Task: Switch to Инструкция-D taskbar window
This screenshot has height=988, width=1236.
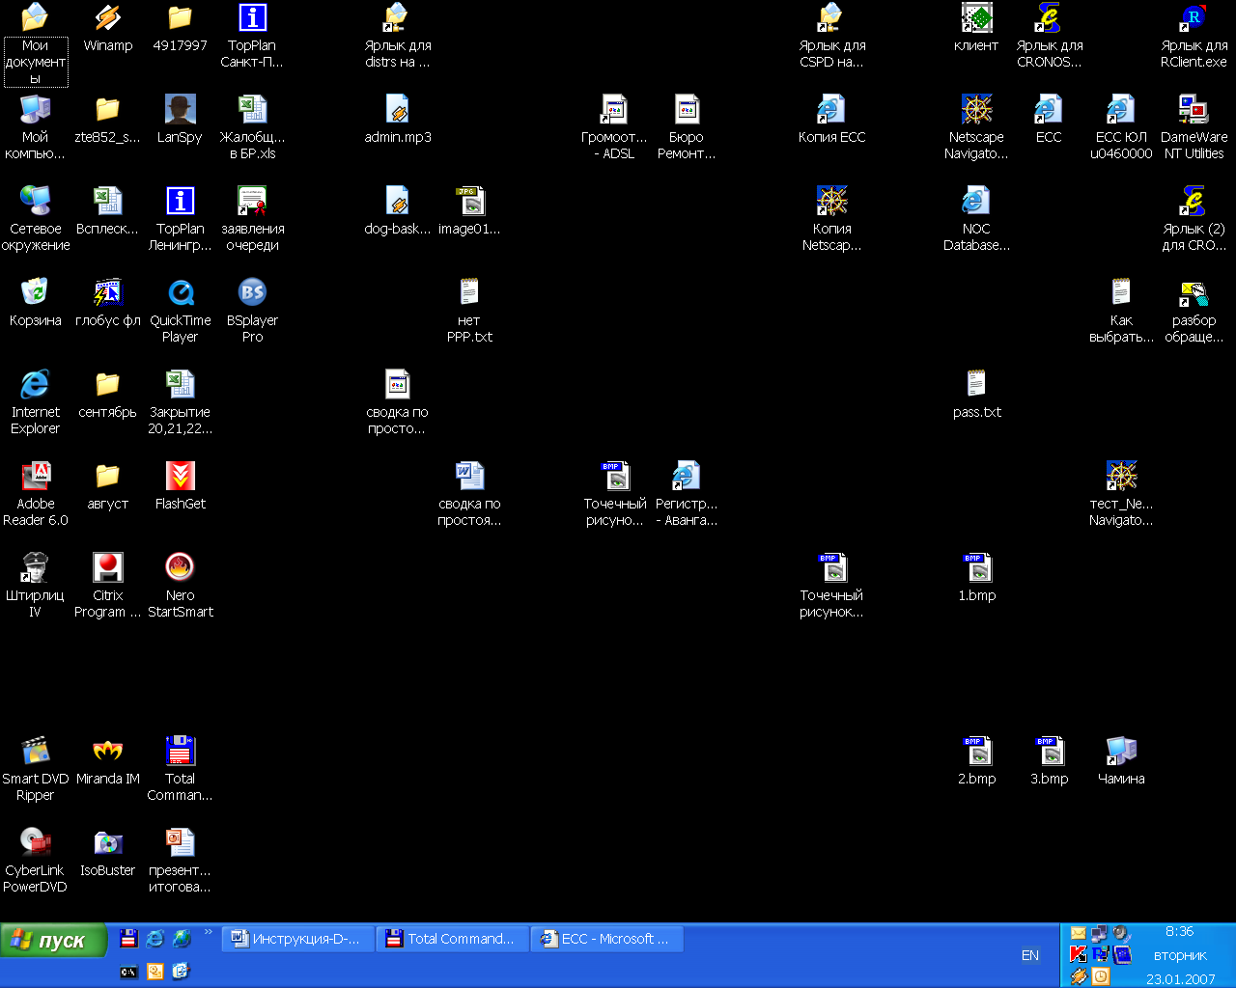Action: 298,939
